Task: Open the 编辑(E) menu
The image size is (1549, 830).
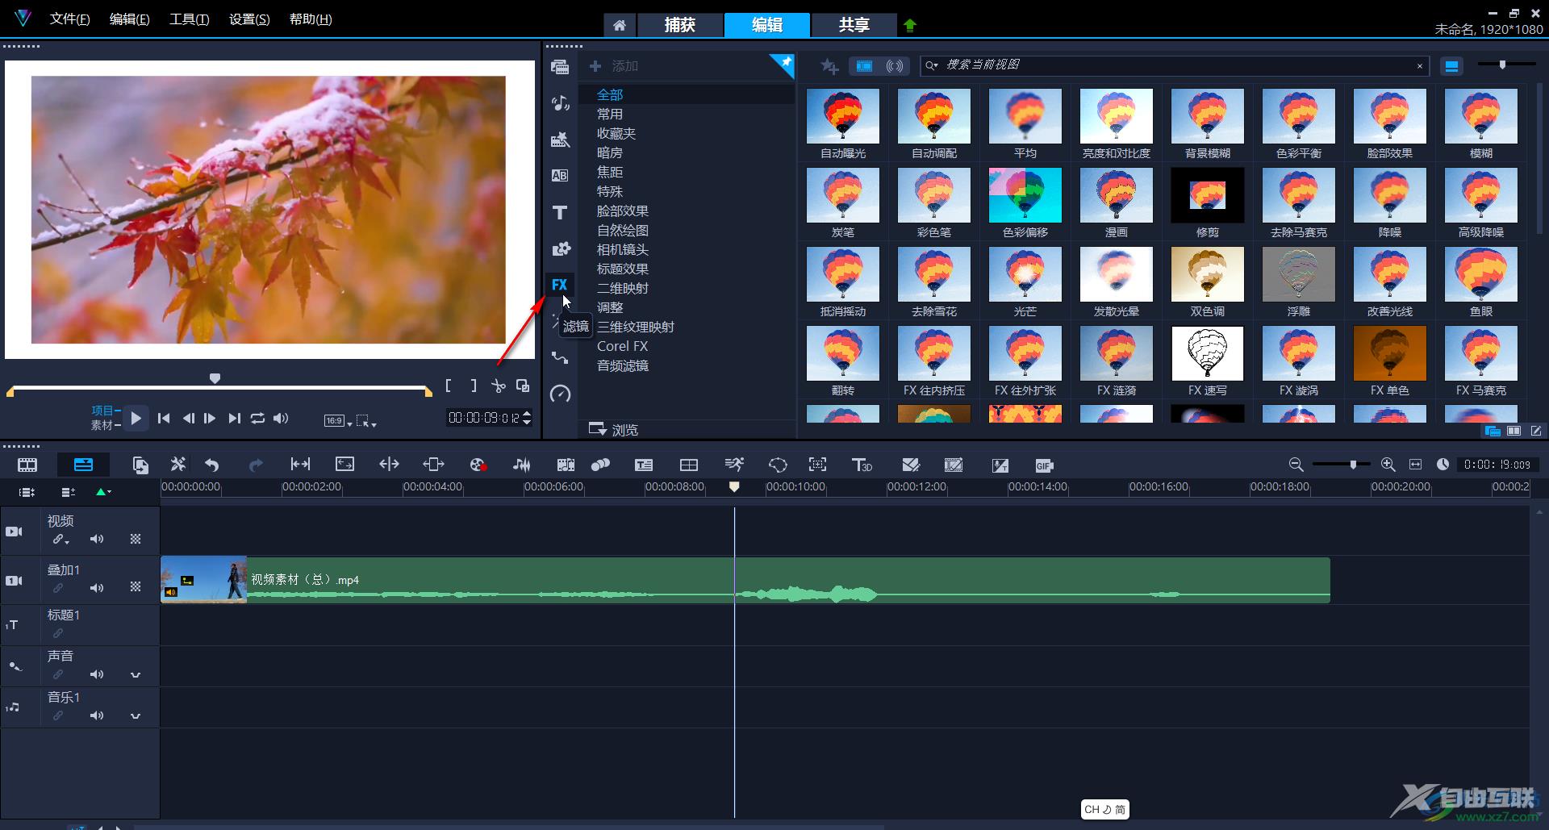Action: [x=129, y=19]
